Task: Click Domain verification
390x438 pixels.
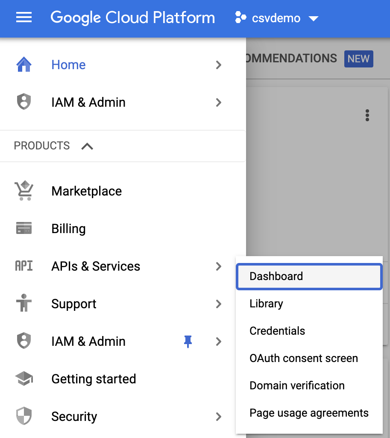Action: tap(309, 385)
